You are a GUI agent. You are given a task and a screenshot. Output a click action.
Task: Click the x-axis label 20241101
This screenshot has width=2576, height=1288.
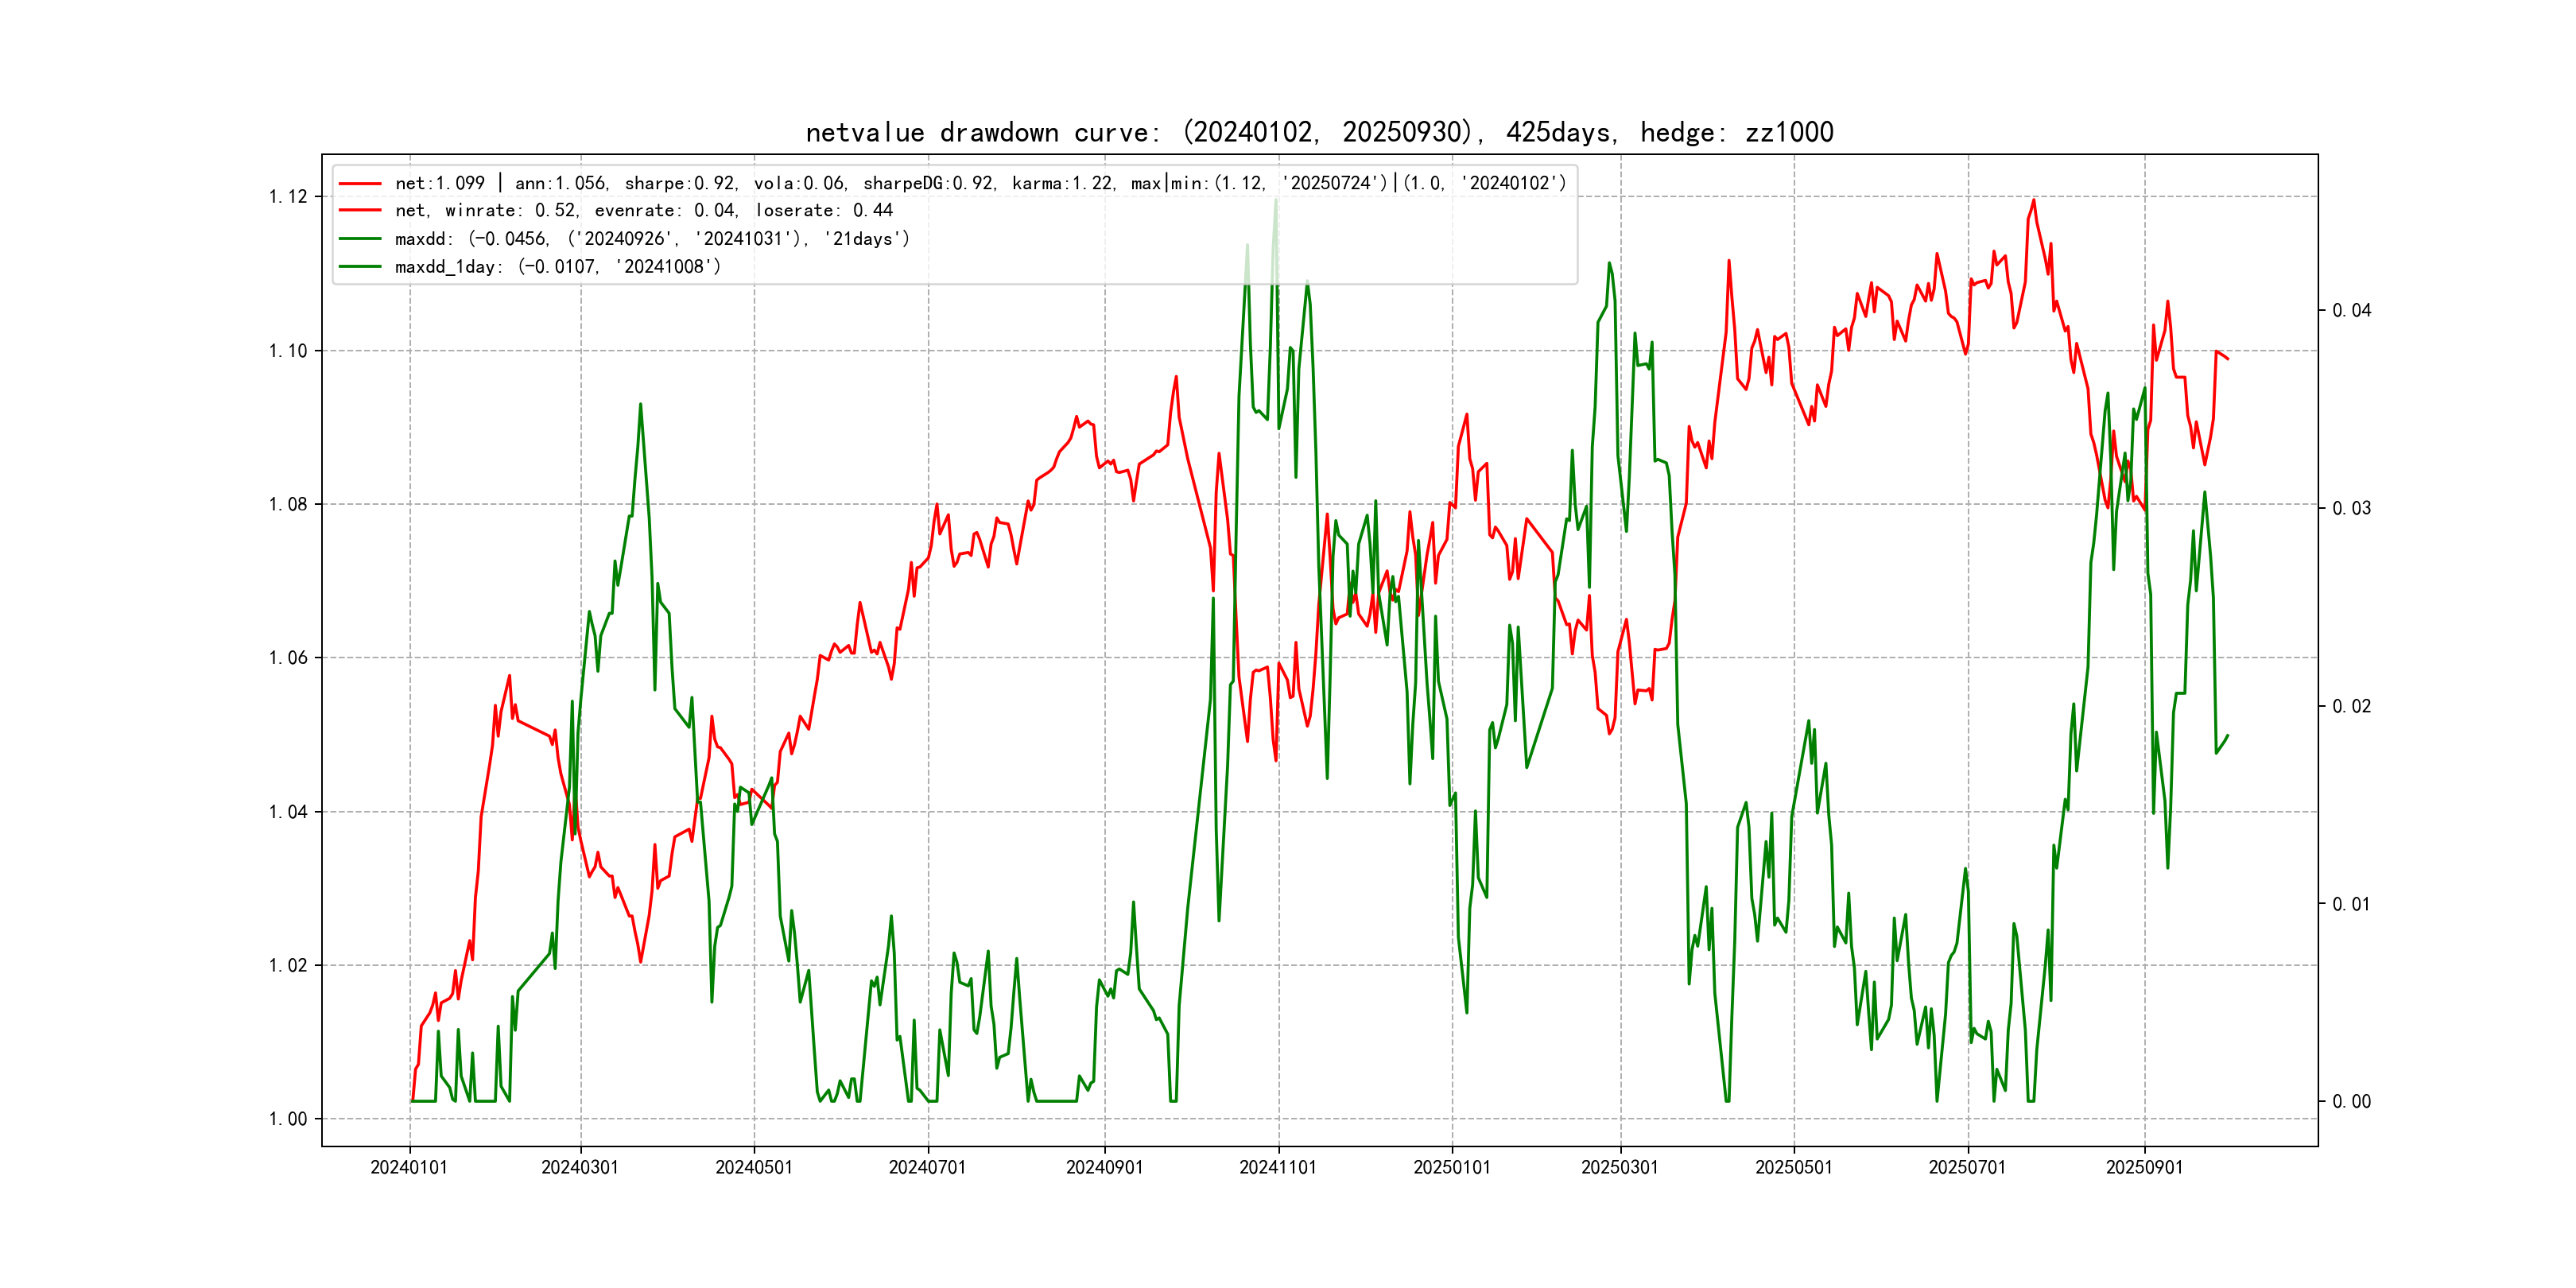point(1278,1168)
